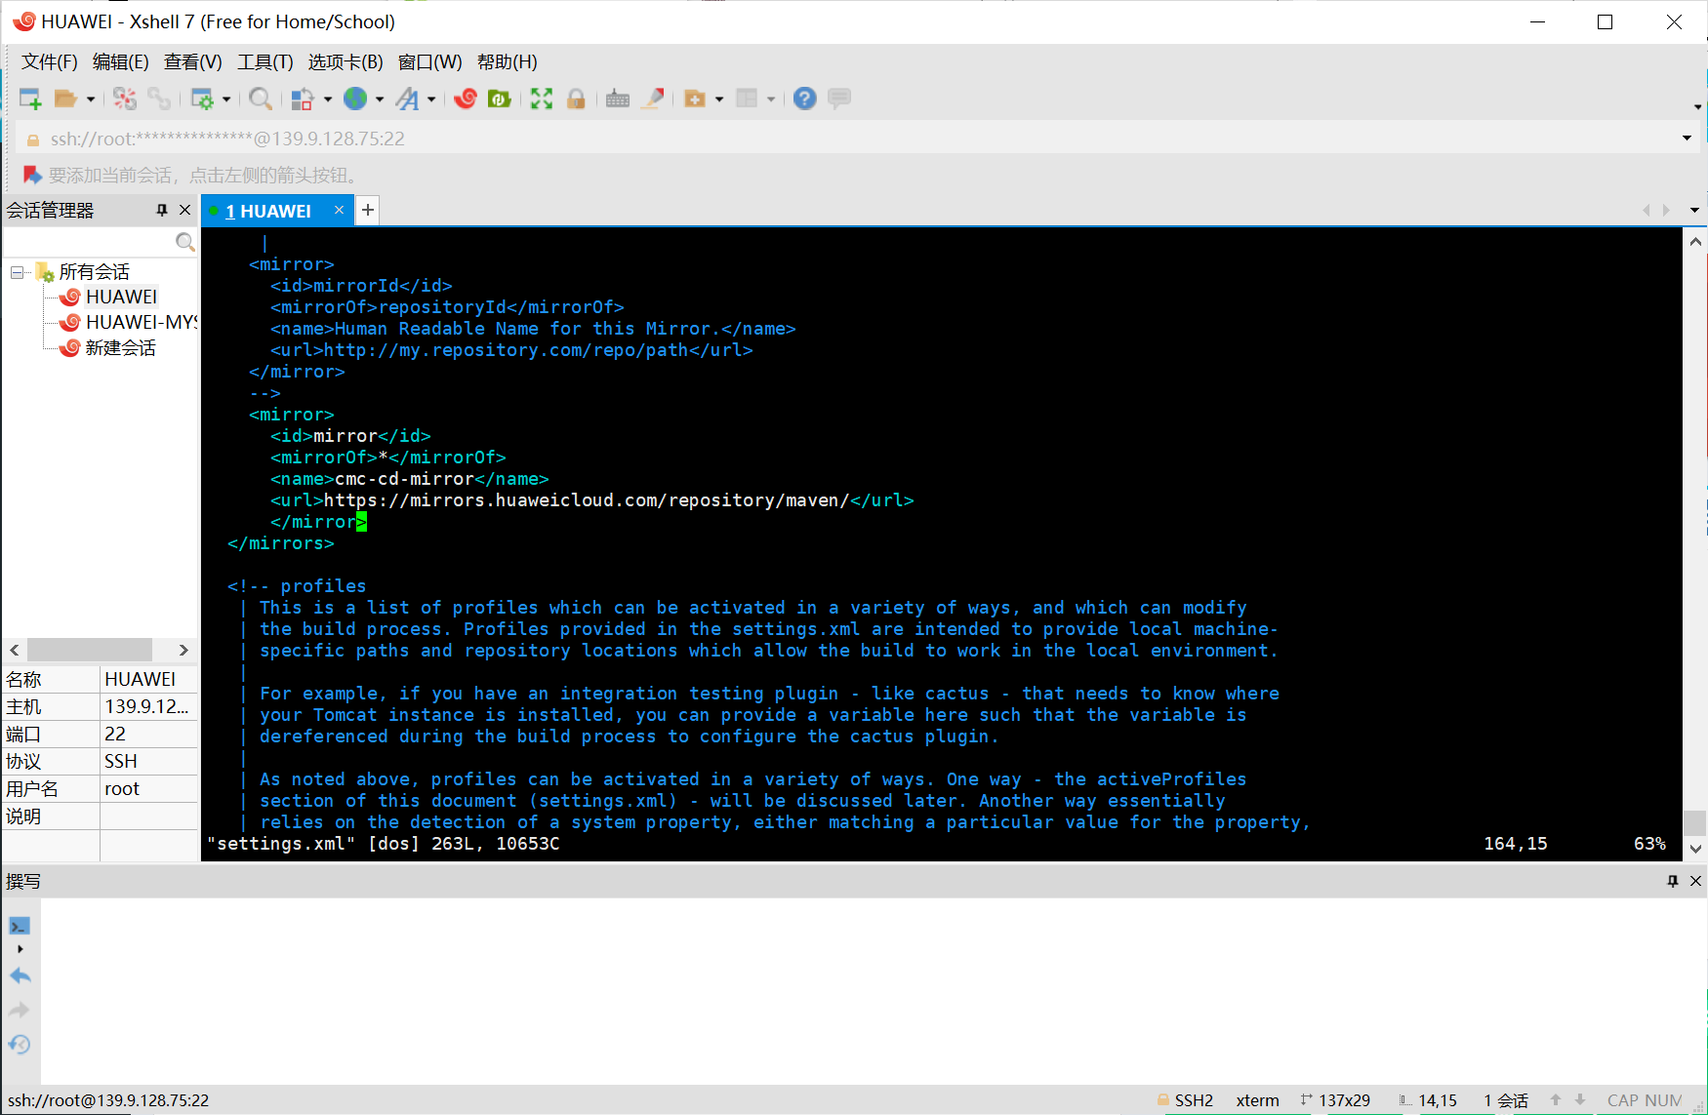Viewport: 1708px width, 1115px height.
Task: Select the 新建会话 session entry
Action: point(121,348)
